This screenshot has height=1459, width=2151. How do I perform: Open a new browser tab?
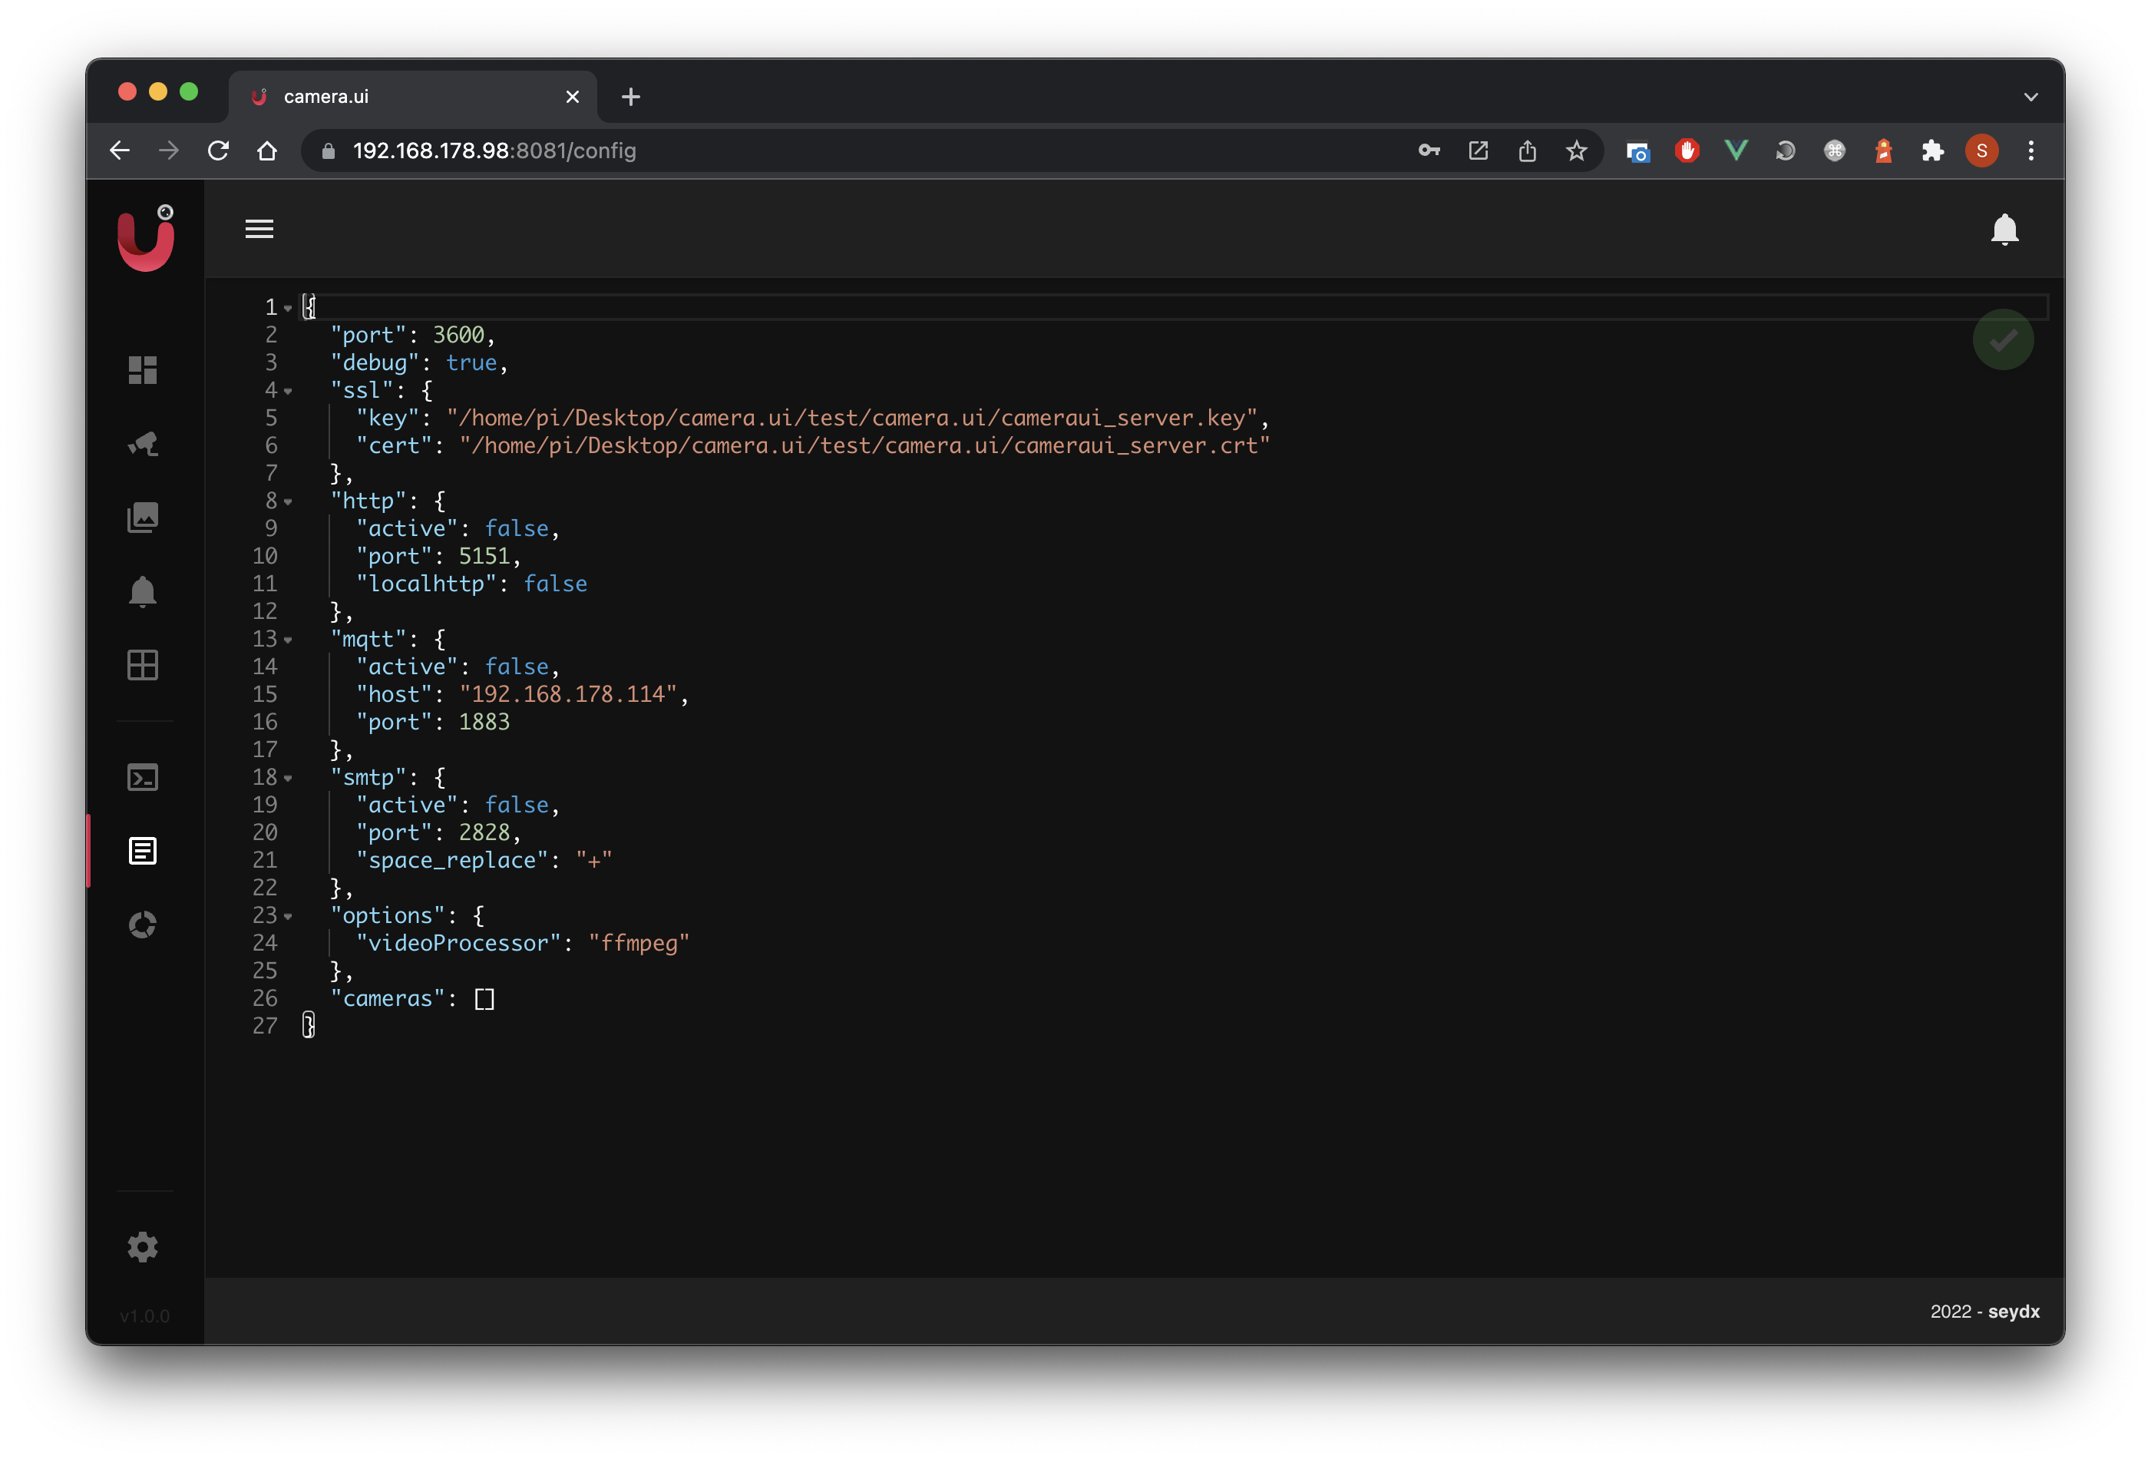pos(630,96)
